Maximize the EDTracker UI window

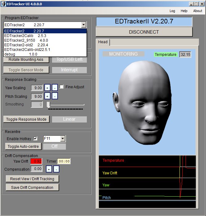pyautogui.click(x=196, y=4)
